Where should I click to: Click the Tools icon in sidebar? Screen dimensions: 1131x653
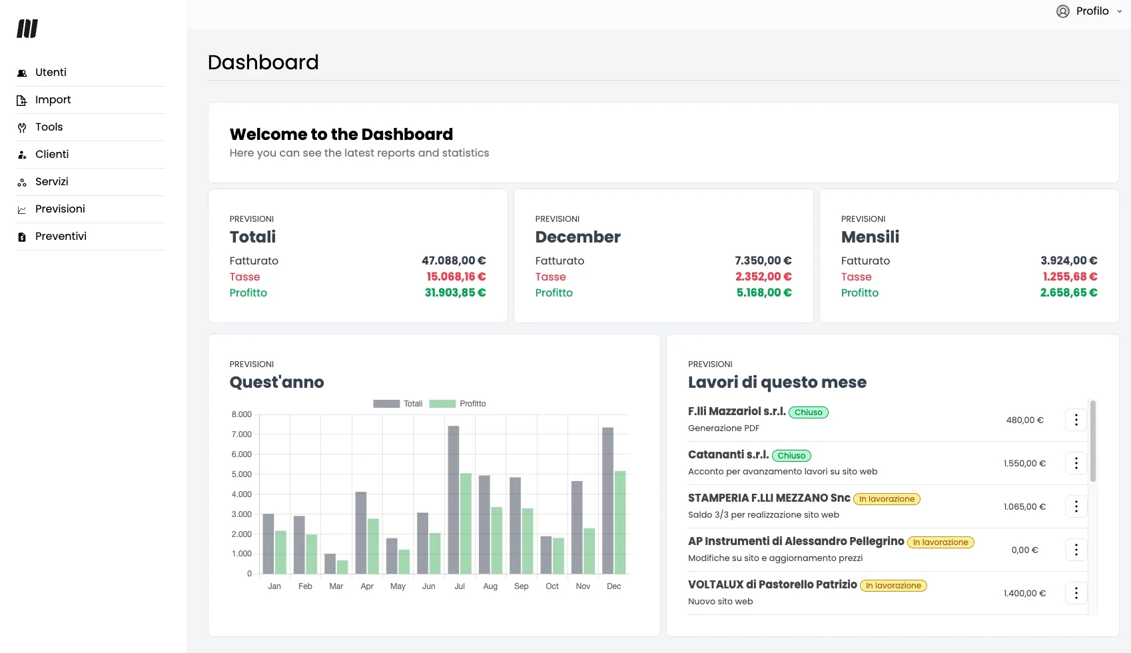[22, 127]
